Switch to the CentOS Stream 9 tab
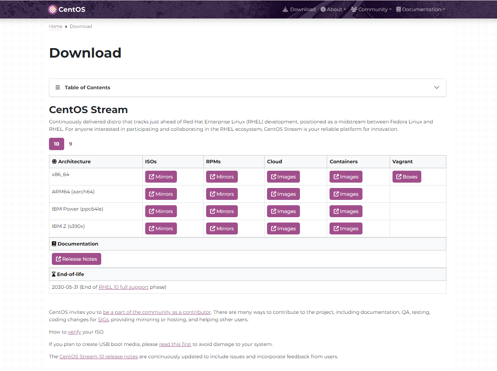This screenshot has height=371, width=497. (71, 144)
